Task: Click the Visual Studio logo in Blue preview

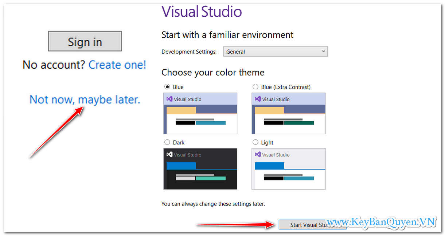Action: (x=169, y=98)
